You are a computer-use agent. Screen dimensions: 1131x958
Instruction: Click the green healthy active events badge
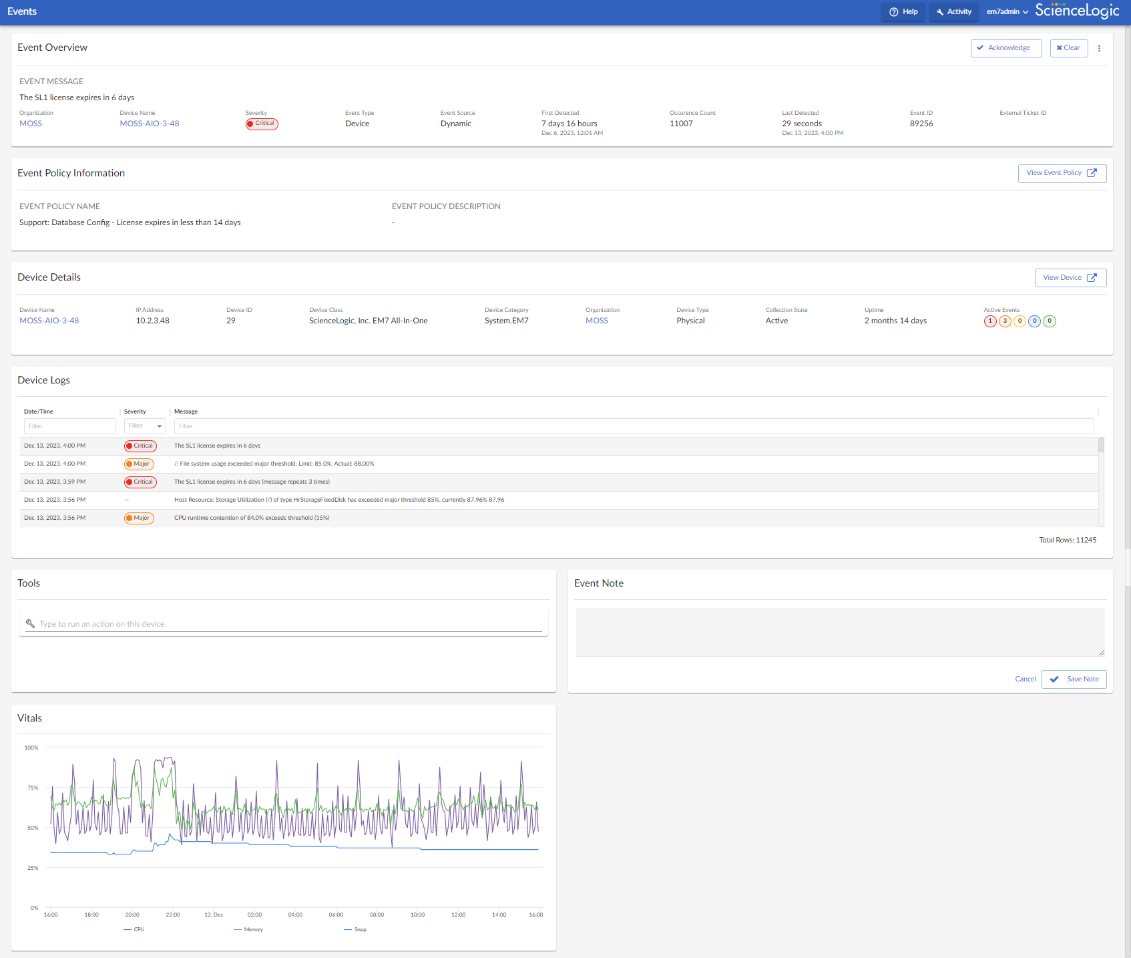click(x=1050, y=321)
